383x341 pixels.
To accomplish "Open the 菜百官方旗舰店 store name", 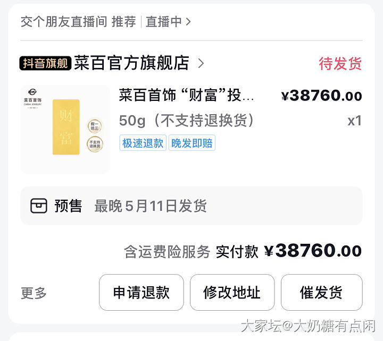I will 131,64.
